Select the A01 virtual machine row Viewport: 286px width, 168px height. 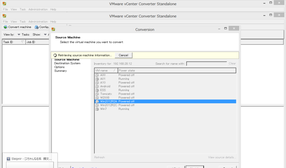(x=165, y=79)
